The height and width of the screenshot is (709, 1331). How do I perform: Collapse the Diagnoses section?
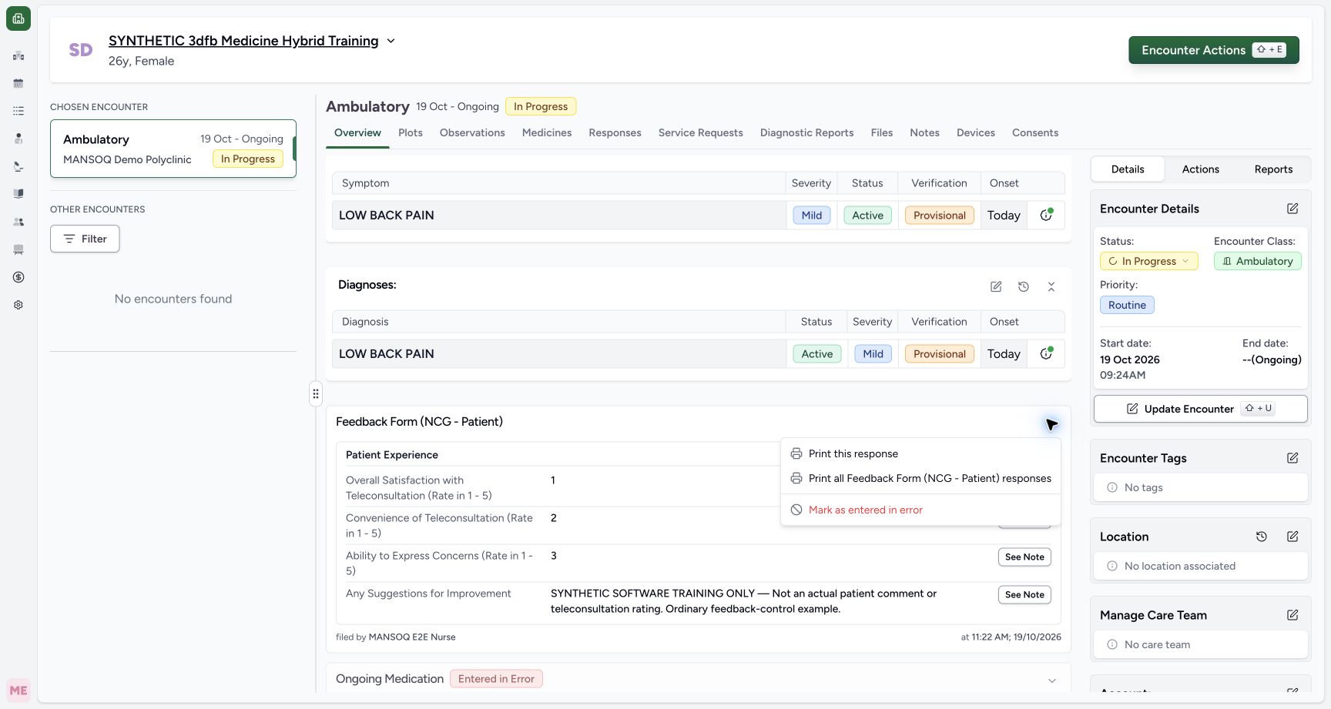(x=1051, y=286)
